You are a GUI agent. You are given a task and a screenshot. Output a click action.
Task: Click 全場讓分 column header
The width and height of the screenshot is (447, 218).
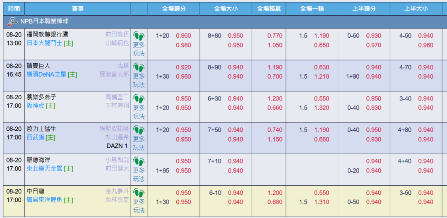click(174, 9)
